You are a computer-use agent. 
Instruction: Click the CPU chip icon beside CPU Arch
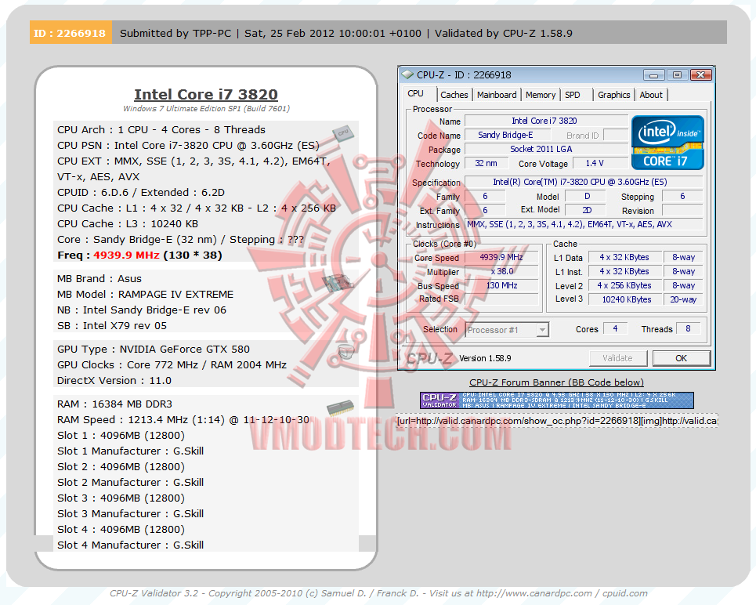[343, 133]
